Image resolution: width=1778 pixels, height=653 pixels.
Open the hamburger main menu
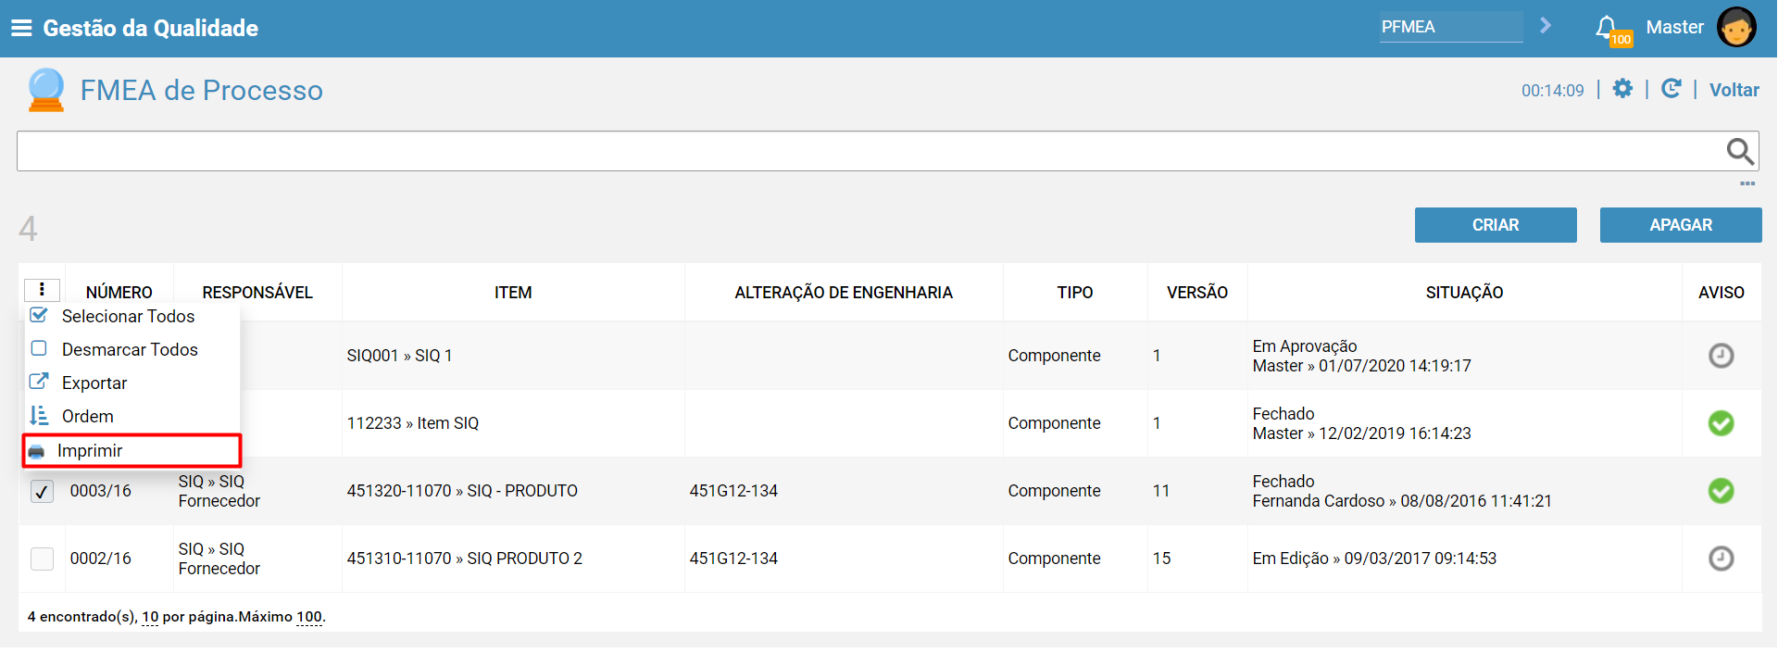pyautogui.click(x=21, y=28)
